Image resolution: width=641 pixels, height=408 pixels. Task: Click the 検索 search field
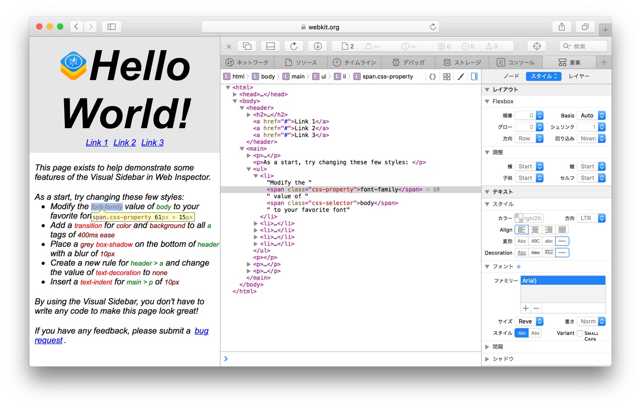click(x=583, y=46)
